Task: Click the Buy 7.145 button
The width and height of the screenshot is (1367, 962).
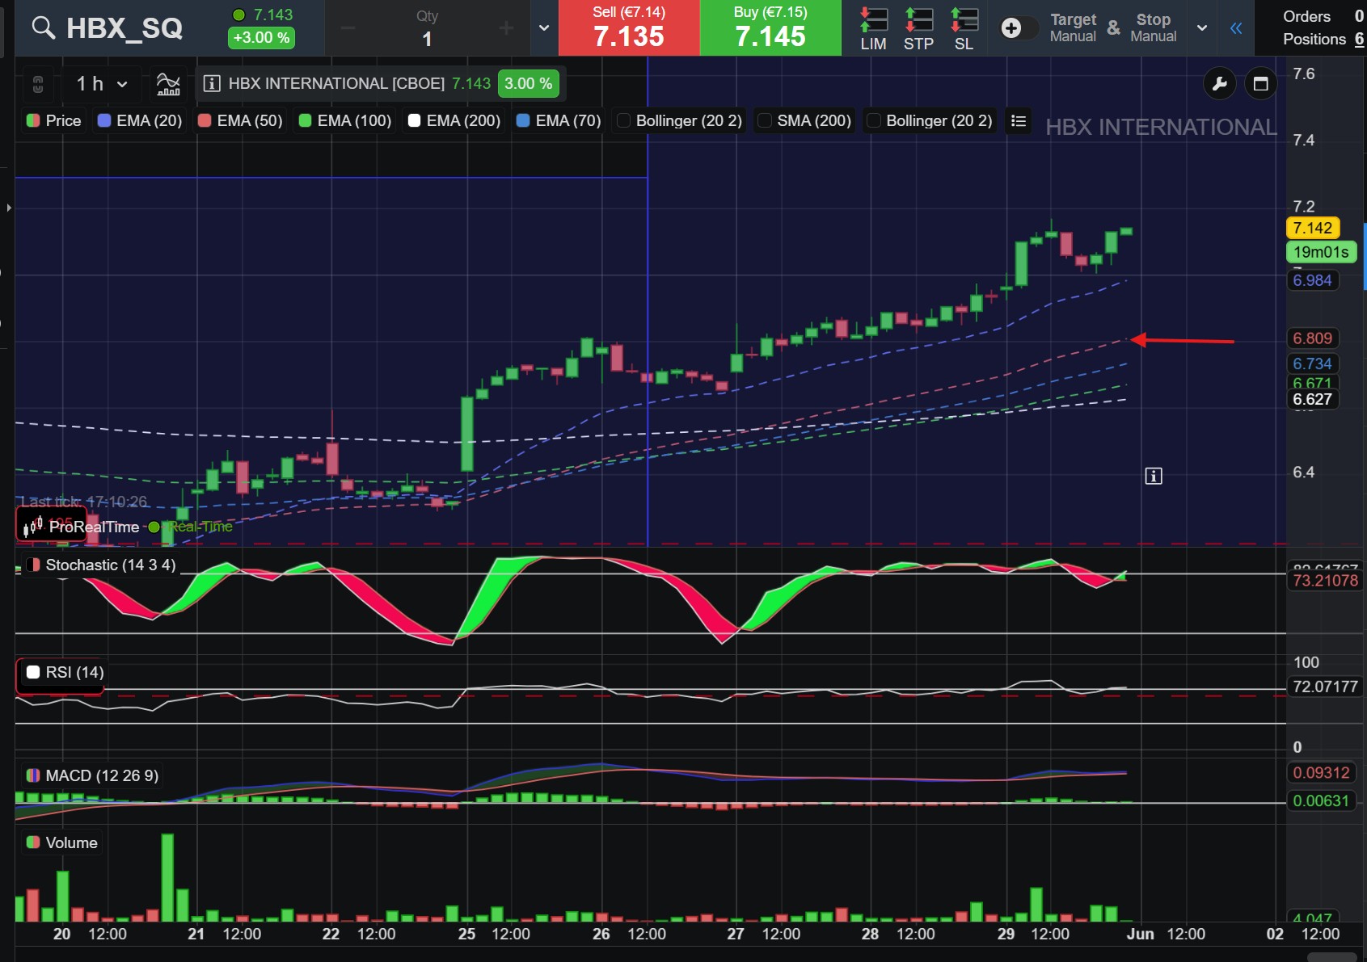Action: (x=770, y=28)
